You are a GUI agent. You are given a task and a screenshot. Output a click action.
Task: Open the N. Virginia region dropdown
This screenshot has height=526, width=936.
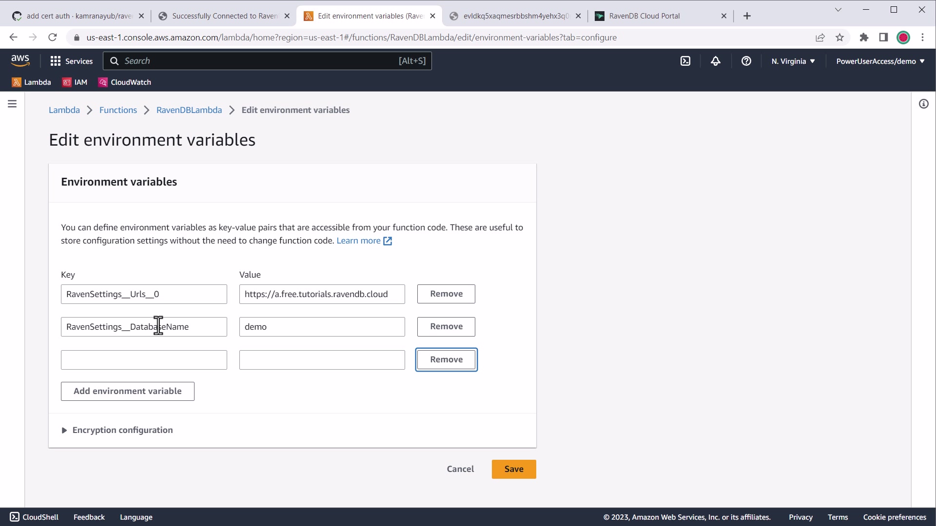point(793,61)
